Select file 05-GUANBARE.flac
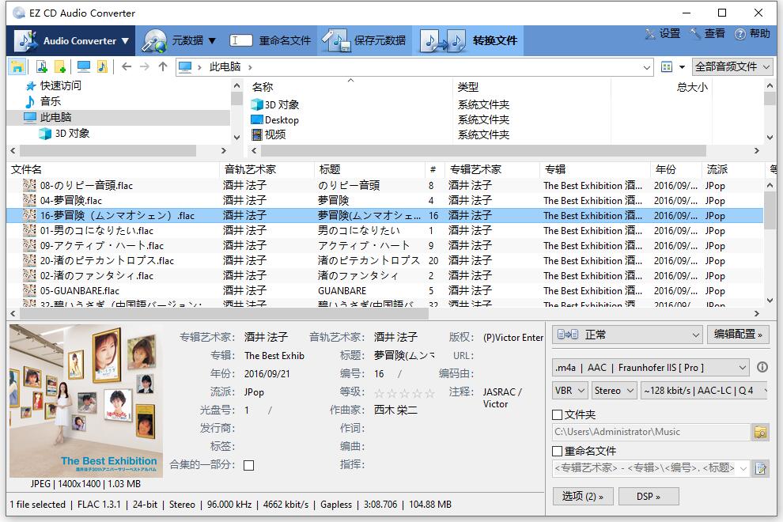The height and width of the screenshot is (522, 783). tap(80, 290)
